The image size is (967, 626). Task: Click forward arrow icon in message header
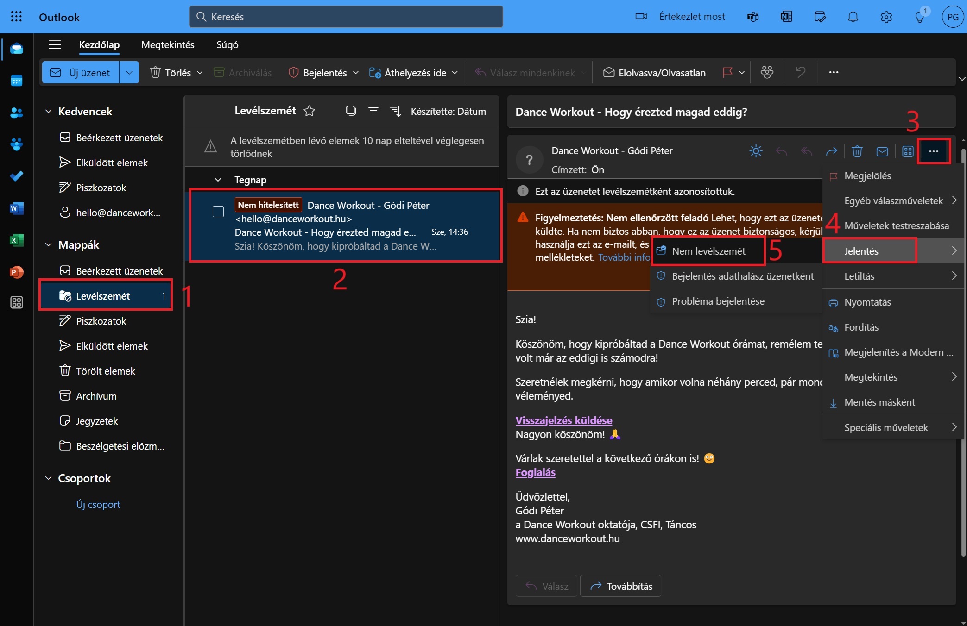click(832, 151)
